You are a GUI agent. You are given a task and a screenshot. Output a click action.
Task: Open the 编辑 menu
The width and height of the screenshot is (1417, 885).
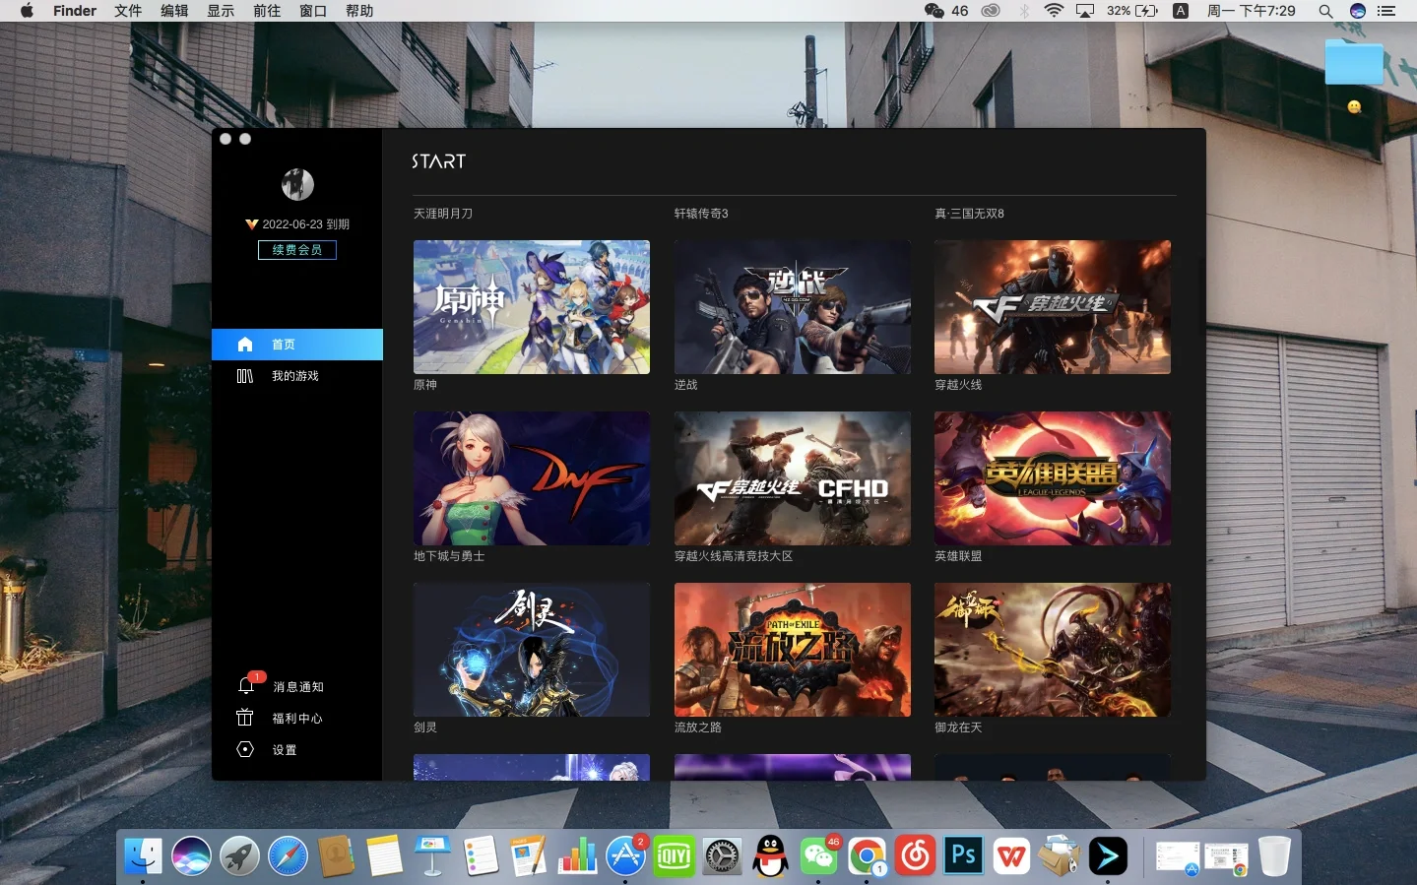[174, 11]
